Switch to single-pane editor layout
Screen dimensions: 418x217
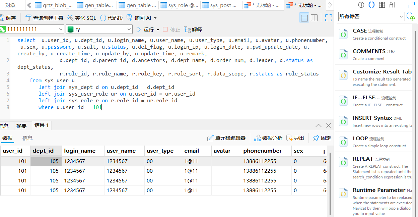pos(304,18)
